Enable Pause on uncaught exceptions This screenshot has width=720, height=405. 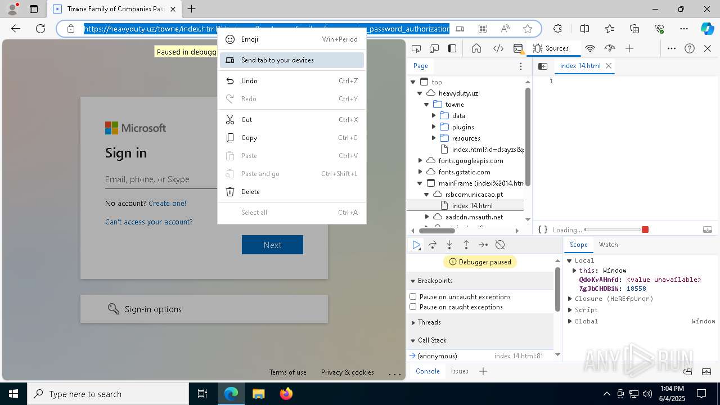413,296
